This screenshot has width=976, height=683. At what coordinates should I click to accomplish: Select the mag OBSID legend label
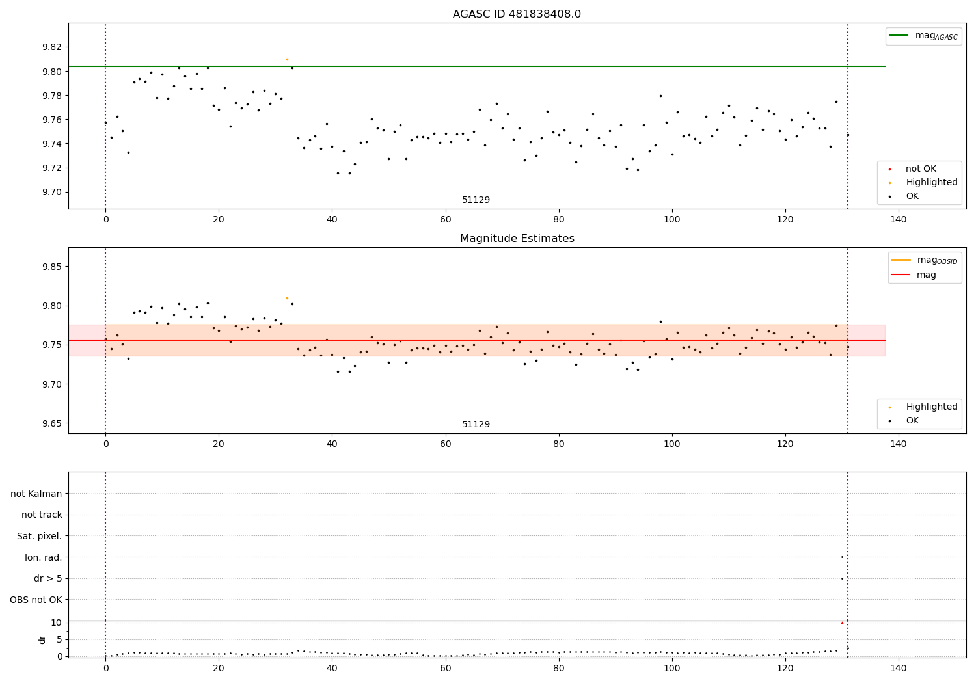pos(938,260)
